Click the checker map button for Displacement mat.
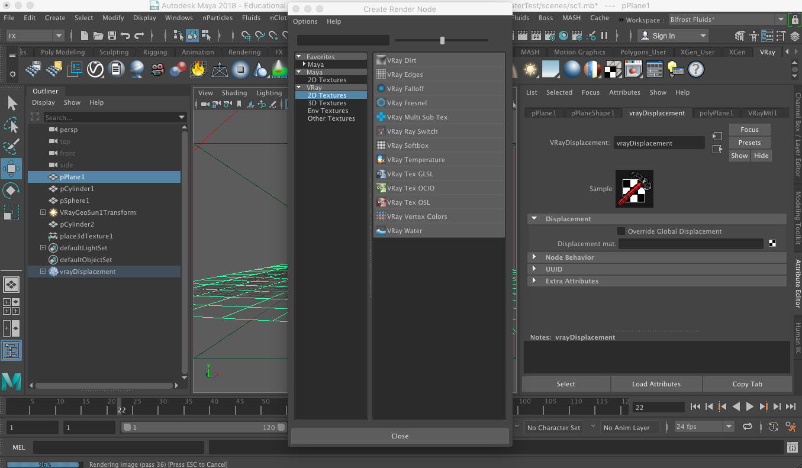Image resolution: width=802 pixels, height=468 pixels. (x=772, y=244)
